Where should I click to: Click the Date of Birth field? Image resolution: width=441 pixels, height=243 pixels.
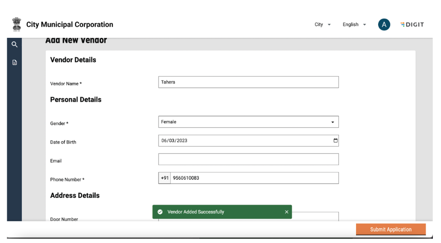point(244,141)
